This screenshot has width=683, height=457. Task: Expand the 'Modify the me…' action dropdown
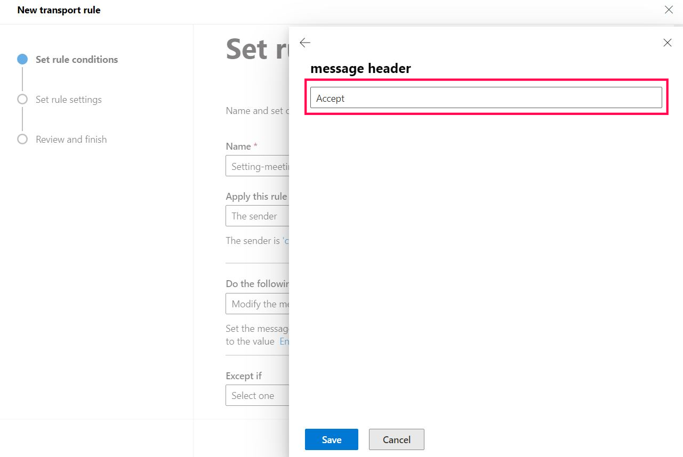click(x=257, y=304)
